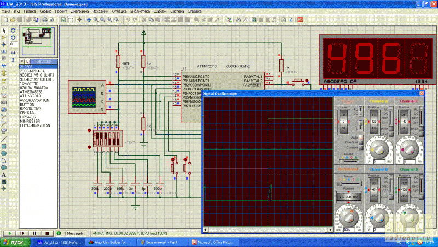438x247 pixels.
Task: Toggle Channel C C+D button
Action: (421, 134)
